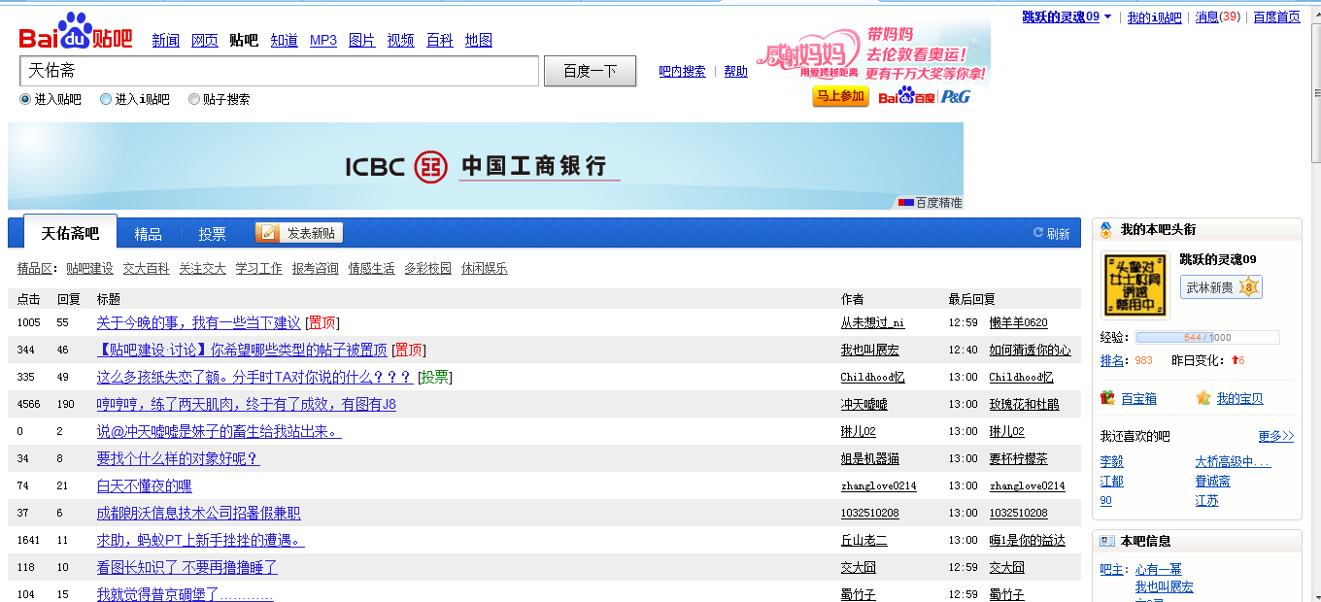The height and width of the screenshot is (602, 1321).
Task: Click ranking value 983
Action: pyautogui.click(x=1143, y=360)
